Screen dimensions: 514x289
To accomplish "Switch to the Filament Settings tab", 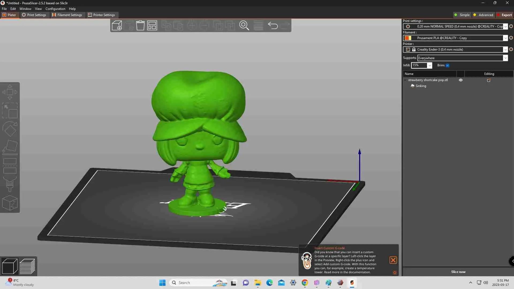I will click(67, 15).
